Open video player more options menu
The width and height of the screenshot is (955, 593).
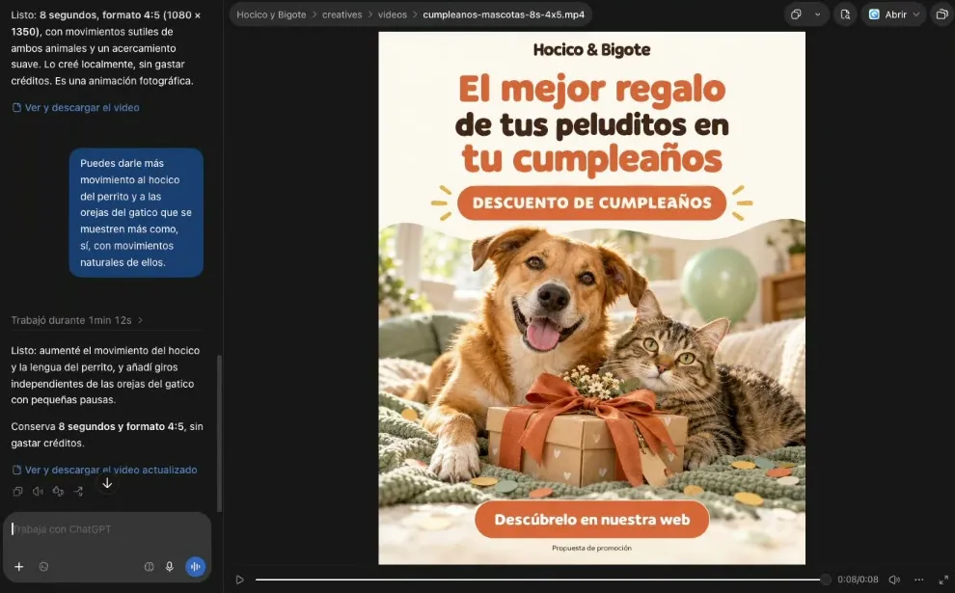click(x=919, y=580)
